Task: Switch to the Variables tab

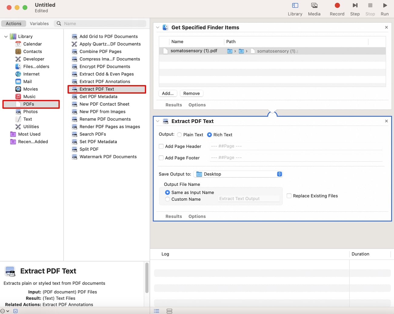Action: click(x=39, y=24)
